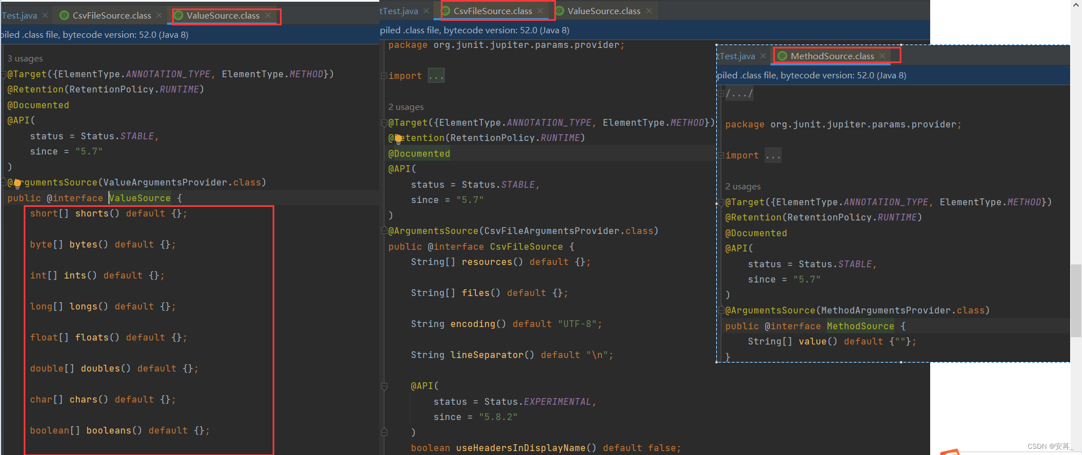This screenshot has width=1082, height=455.
Task: Expand folded imports in CsvFileSource editor
Action: (384, 76)
